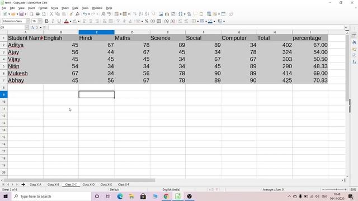
Task: Open the Font color dropdown arrow
Action: tap(70, 21)
